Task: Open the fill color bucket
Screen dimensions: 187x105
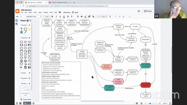Action: (82, 16)
